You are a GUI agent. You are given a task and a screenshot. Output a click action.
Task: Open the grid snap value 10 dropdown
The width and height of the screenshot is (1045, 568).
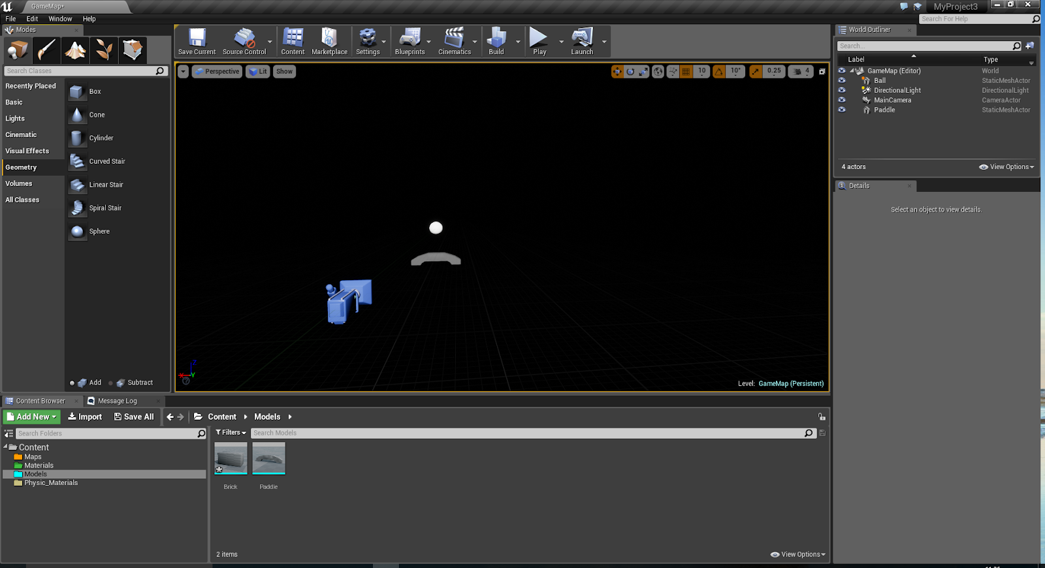701,71
